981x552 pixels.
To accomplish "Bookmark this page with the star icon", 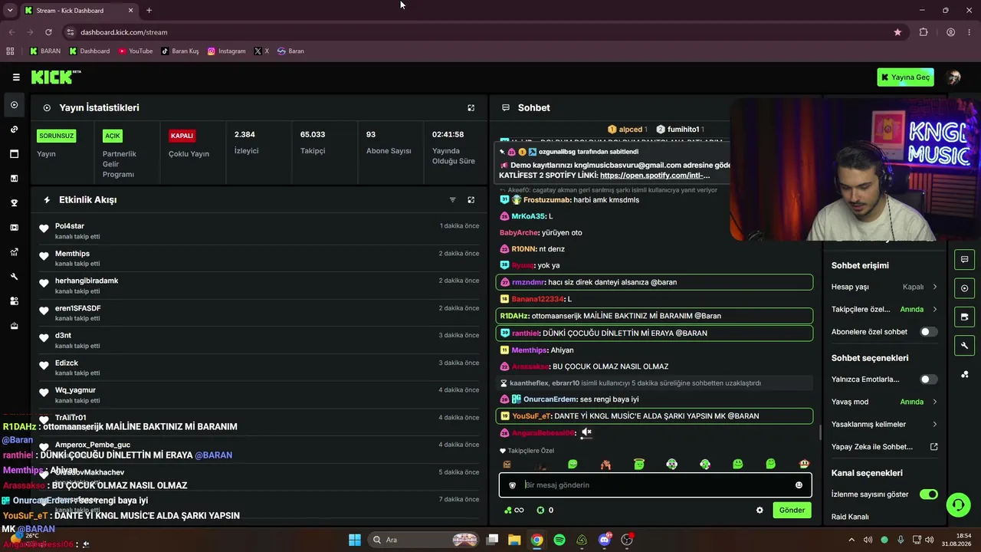I will (x=897, y=32).
